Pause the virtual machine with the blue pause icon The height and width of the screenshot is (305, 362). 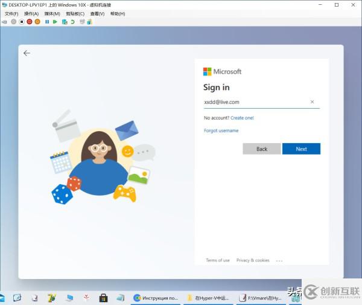[x=47, y=22]
